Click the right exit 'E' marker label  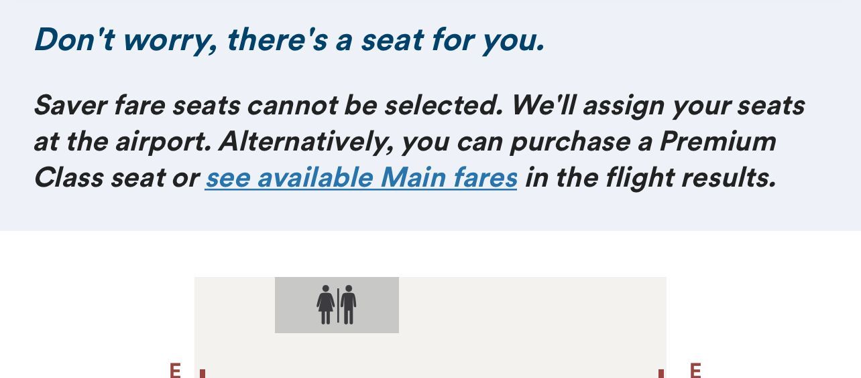(x=695, y=370)
